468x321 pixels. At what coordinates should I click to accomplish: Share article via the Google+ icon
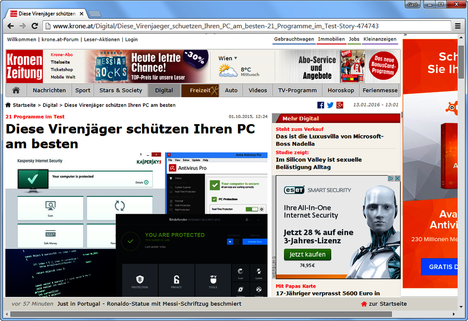340,105
